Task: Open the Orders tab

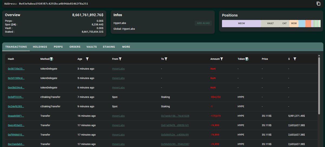Action: [75, 47]
